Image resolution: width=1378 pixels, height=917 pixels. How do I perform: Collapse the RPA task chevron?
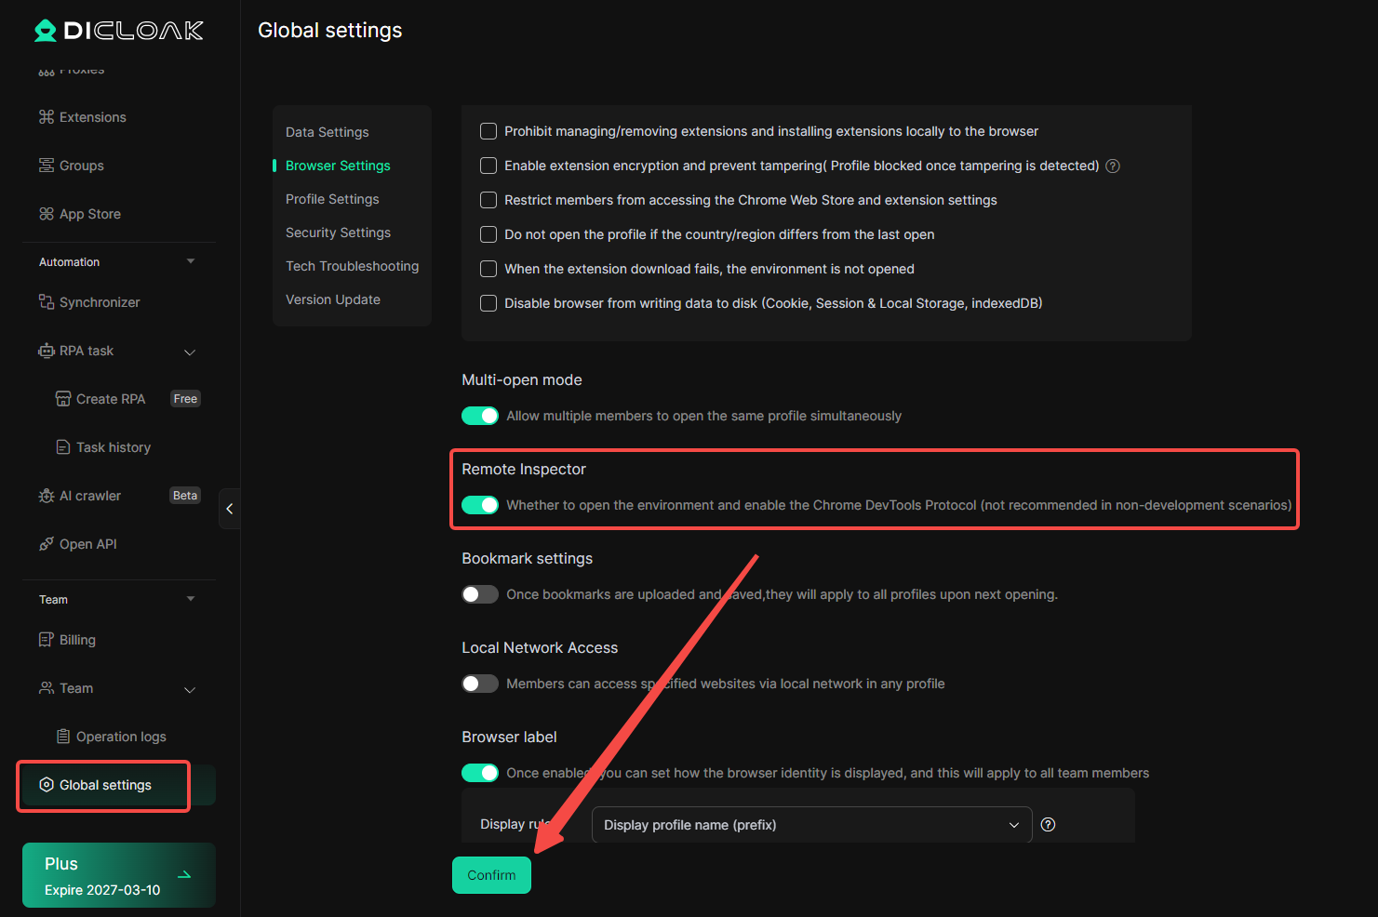190,352
